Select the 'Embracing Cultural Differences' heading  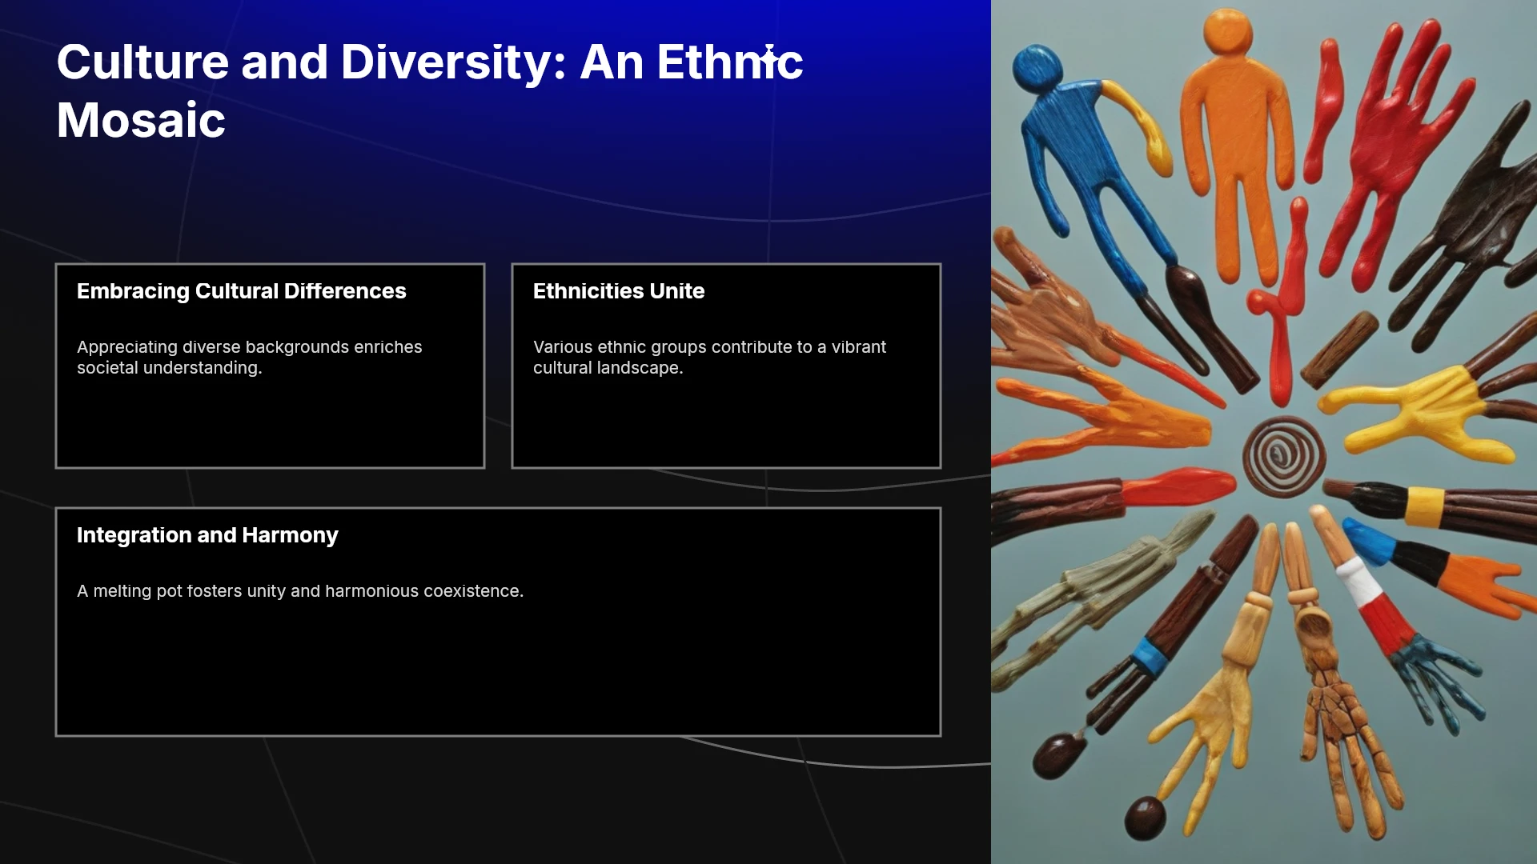coord(242,291)
